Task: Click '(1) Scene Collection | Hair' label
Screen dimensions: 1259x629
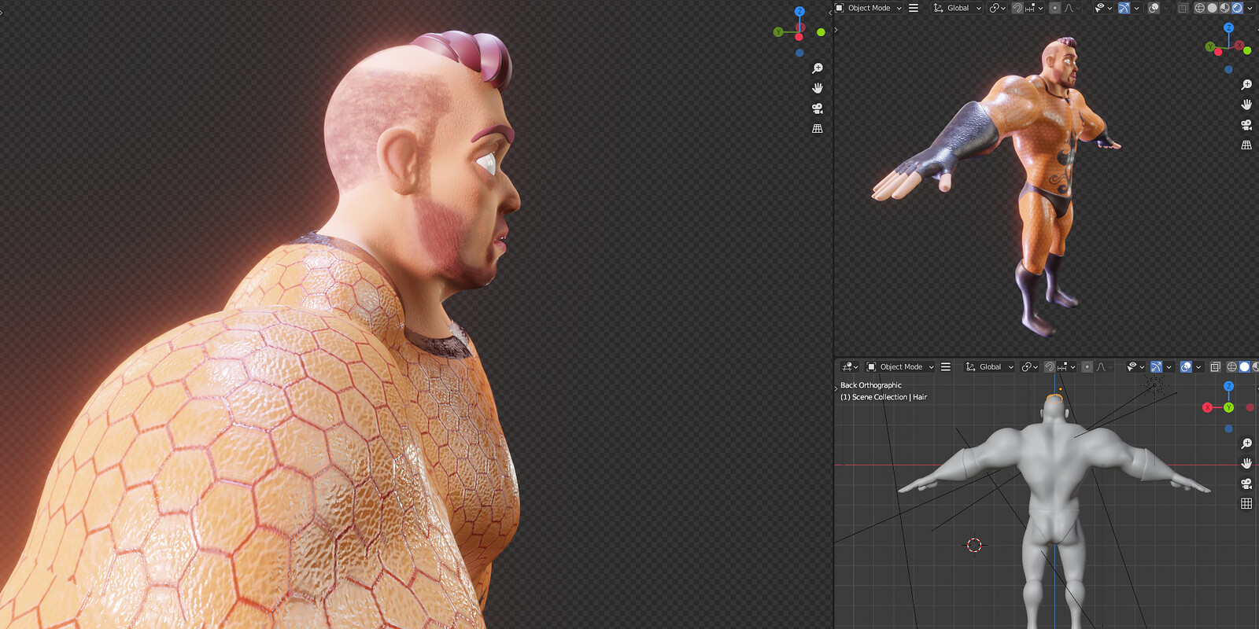Action: coord(884,397)
